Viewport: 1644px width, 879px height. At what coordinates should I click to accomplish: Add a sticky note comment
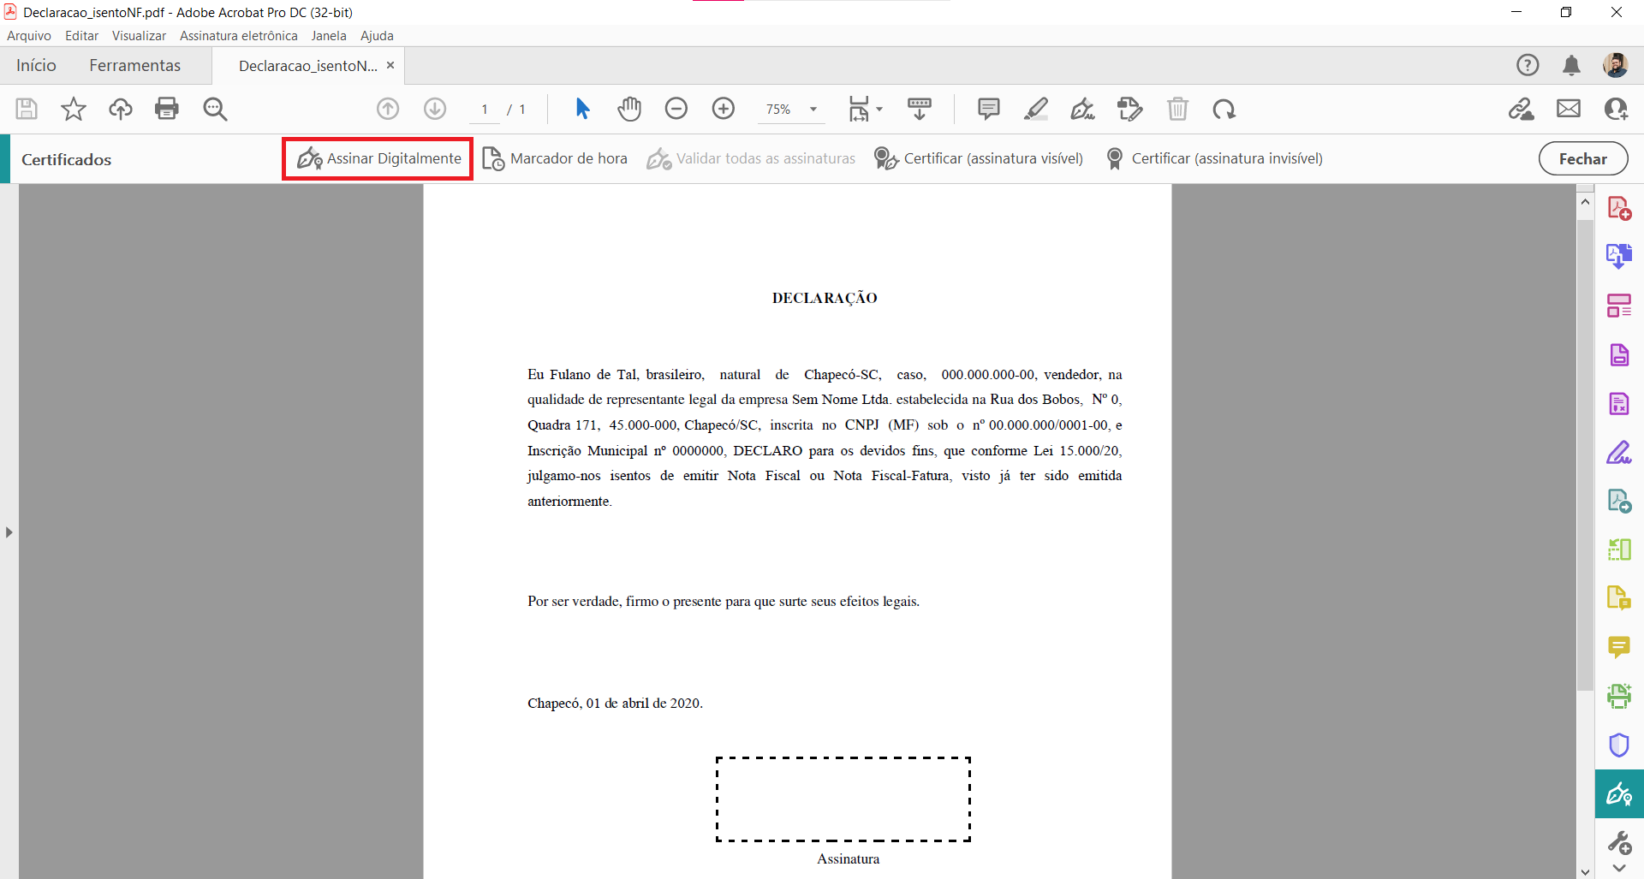(988, 109)
